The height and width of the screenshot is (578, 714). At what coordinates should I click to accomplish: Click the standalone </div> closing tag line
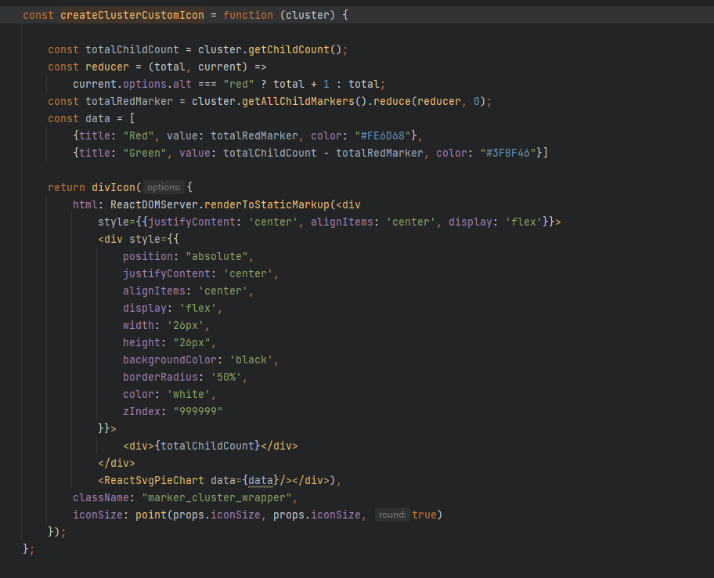click(117, 463)
